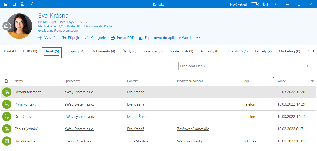Open Eva Krásná link in První kontakt row

(136, 104)
